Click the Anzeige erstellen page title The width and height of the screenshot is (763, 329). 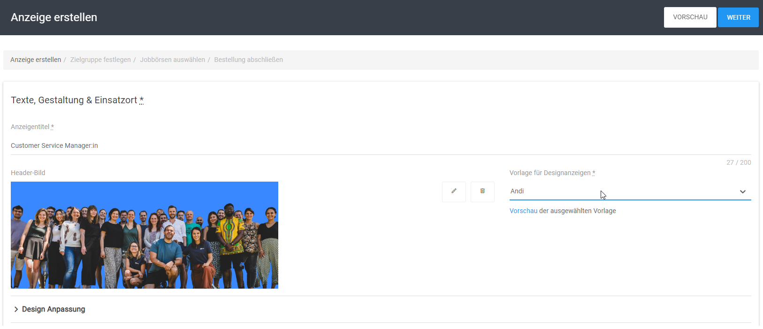pos(54,17)
